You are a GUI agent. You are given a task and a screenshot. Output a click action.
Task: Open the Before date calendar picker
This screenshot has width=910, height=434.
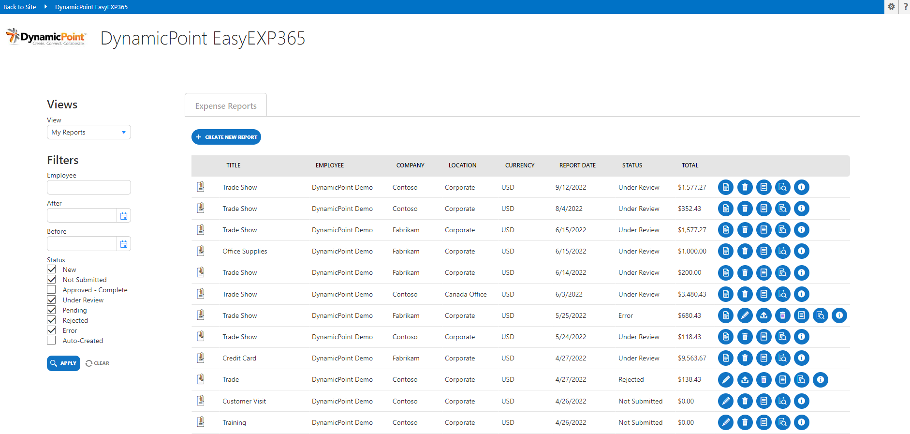pos(124,244)
